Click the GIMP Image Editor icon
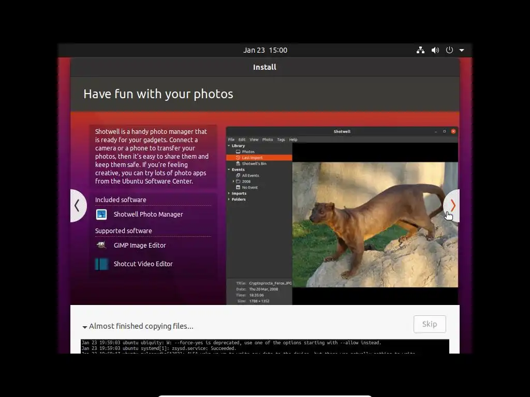Viewport: 530px width, 397px height. click(x=101, y=245)
